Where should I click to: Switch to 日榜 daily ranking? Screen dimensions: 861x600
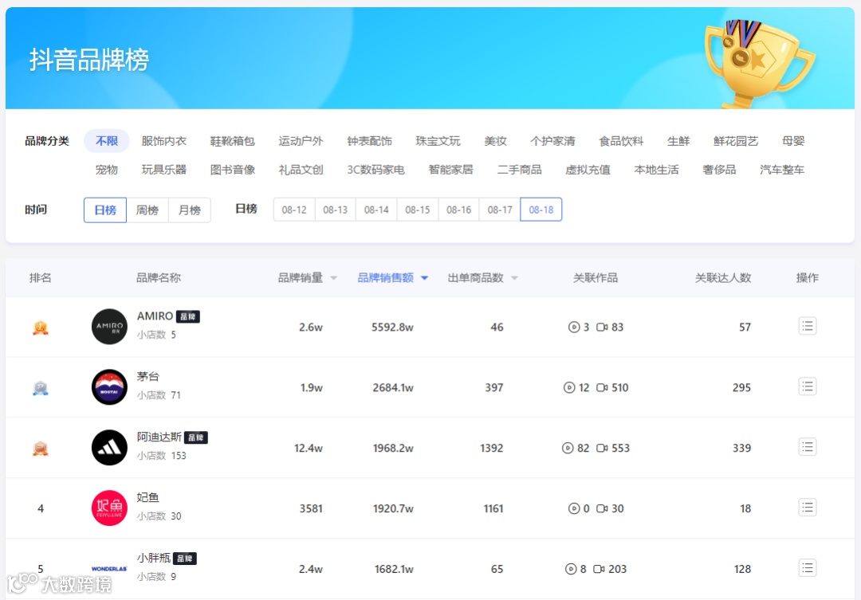pyautogui.click(x=105, y=210)
